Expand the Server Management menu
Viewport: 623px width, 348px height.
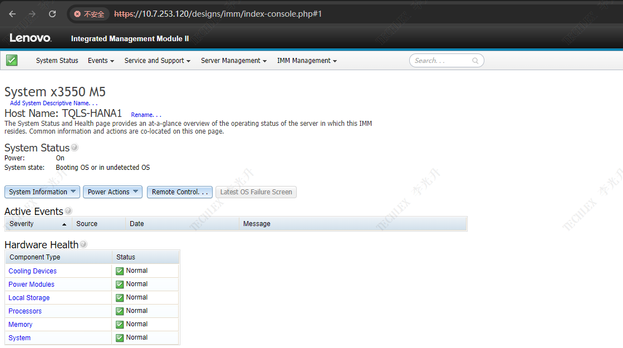234,60
